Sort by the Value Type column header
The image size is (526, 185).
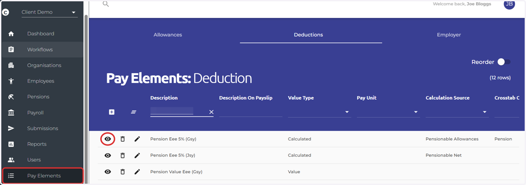click(x=301, y=98)
